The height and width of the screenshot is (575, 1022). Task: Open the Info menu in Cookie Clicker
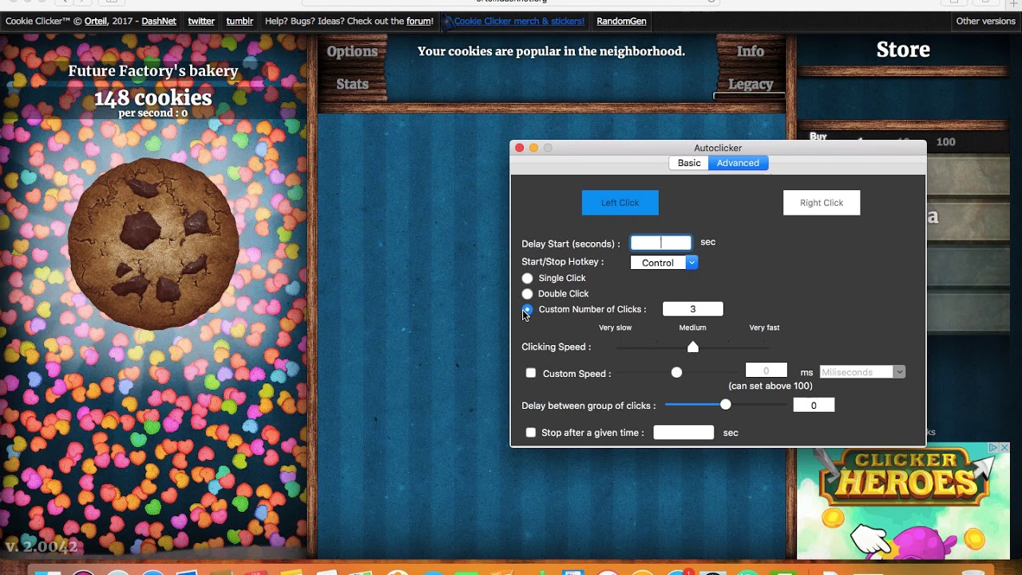751,51
